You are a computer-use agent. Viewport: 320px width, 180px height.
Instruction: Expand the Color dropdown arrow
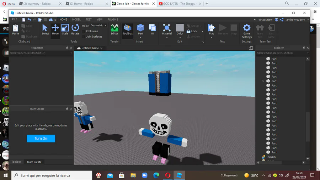click(x=180, y=38)
